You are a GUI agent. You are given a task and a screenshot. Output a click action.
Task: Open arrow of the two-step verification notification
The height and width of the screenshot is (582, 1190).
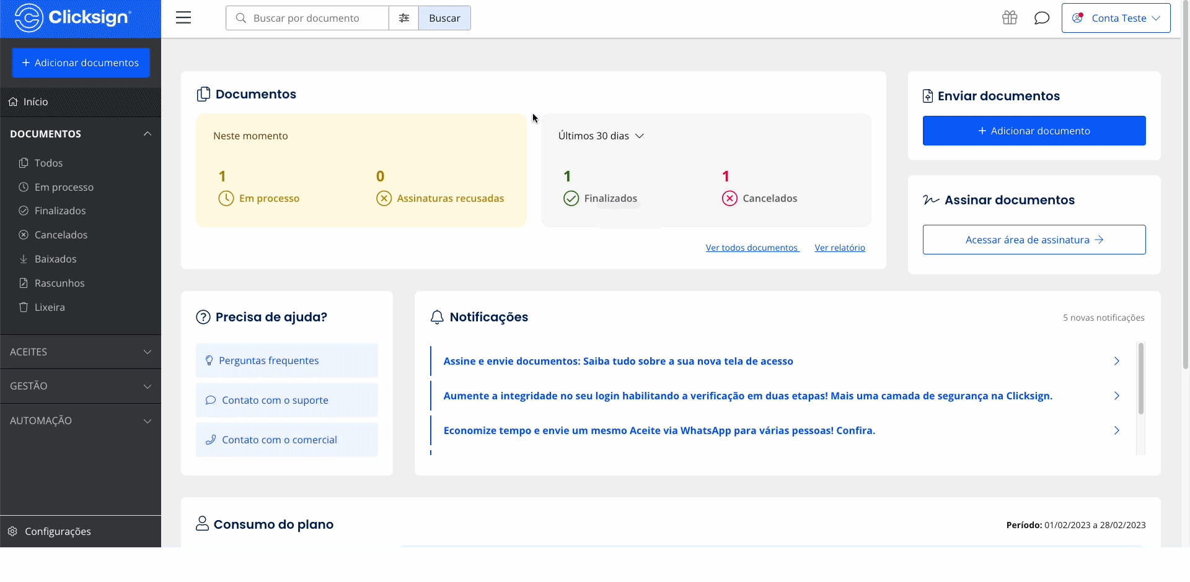click(1117, 396)
